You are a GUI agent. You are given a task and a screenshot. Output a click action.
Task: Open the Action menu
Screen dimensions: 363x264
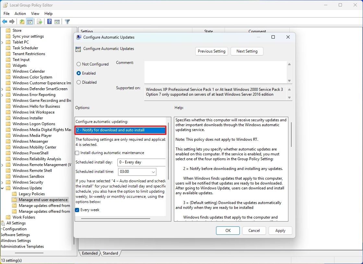coord(20,14)
